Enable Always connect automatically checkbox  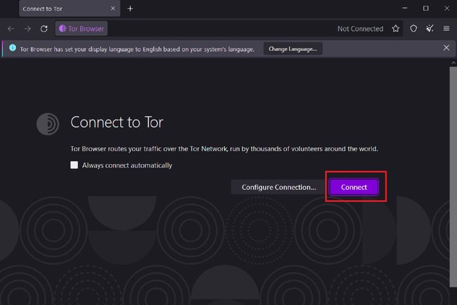(x=74, y=165)
